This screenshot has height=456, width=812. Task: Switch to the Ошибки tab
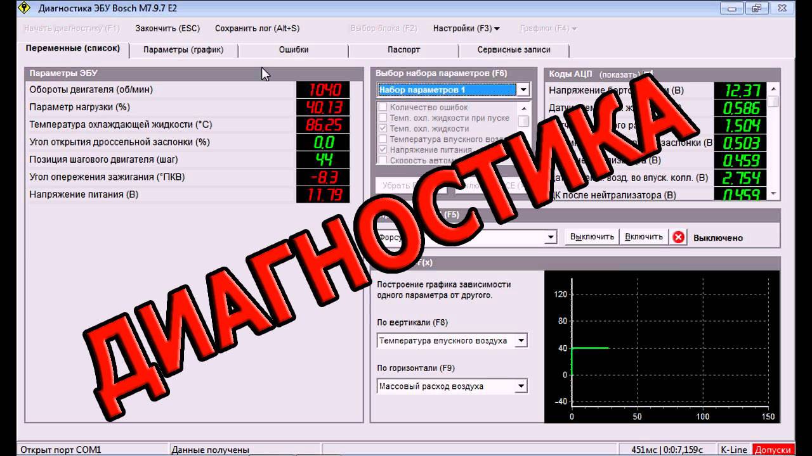pyautogui.click(x=294, y=50)
